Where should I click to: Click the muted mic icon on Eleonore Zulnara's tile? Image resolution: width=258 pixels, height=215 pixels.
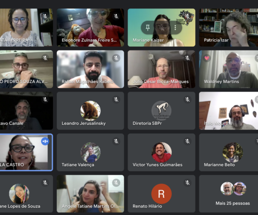click(x=116, y=16)
